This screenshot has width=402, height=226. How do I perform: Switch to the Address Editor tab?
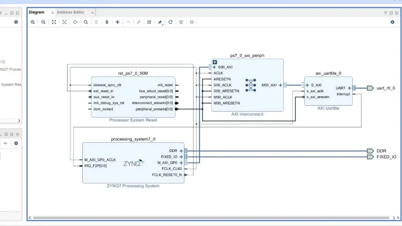(70, 12)
